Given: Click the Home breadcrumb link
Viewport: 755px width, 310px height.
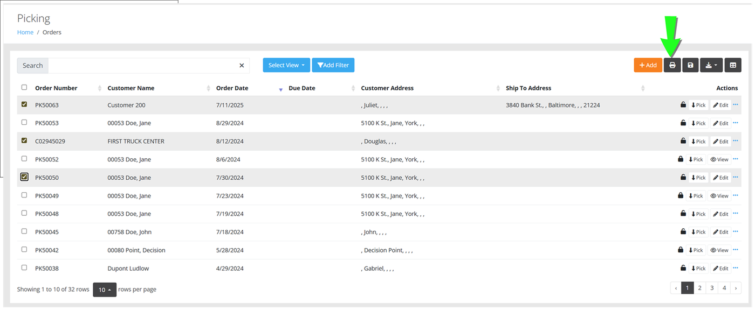Looking at the screenshot, I should pos(25,32).
